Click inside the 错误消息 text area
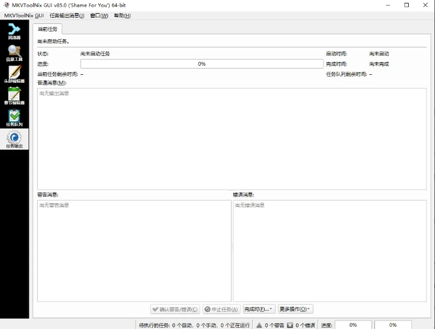 tap(330, 251)
